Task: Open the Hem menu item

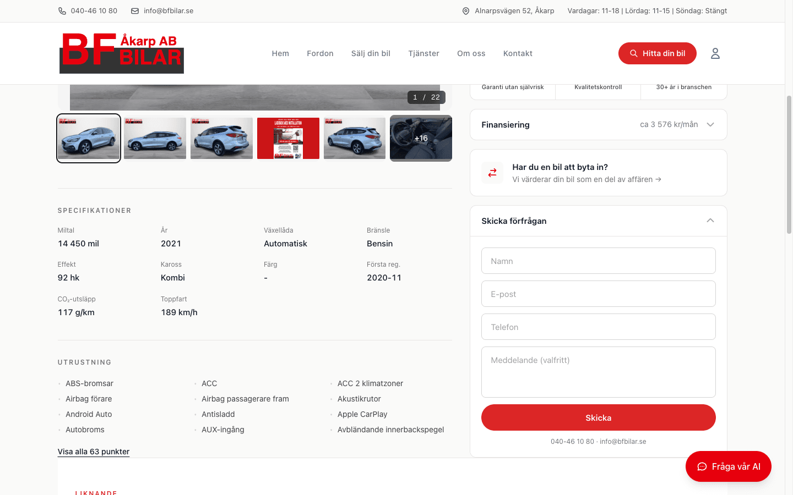Action: pyautogui.click(x=280, y=53)
